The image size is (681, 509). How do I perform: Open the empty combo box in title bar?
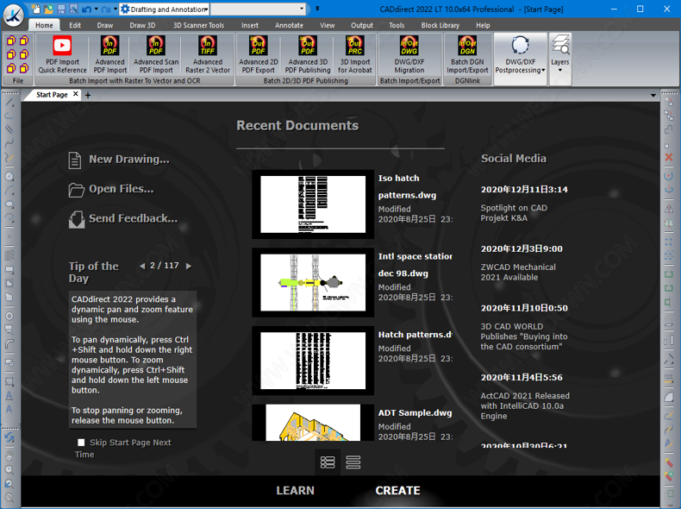tap(258, 9)
